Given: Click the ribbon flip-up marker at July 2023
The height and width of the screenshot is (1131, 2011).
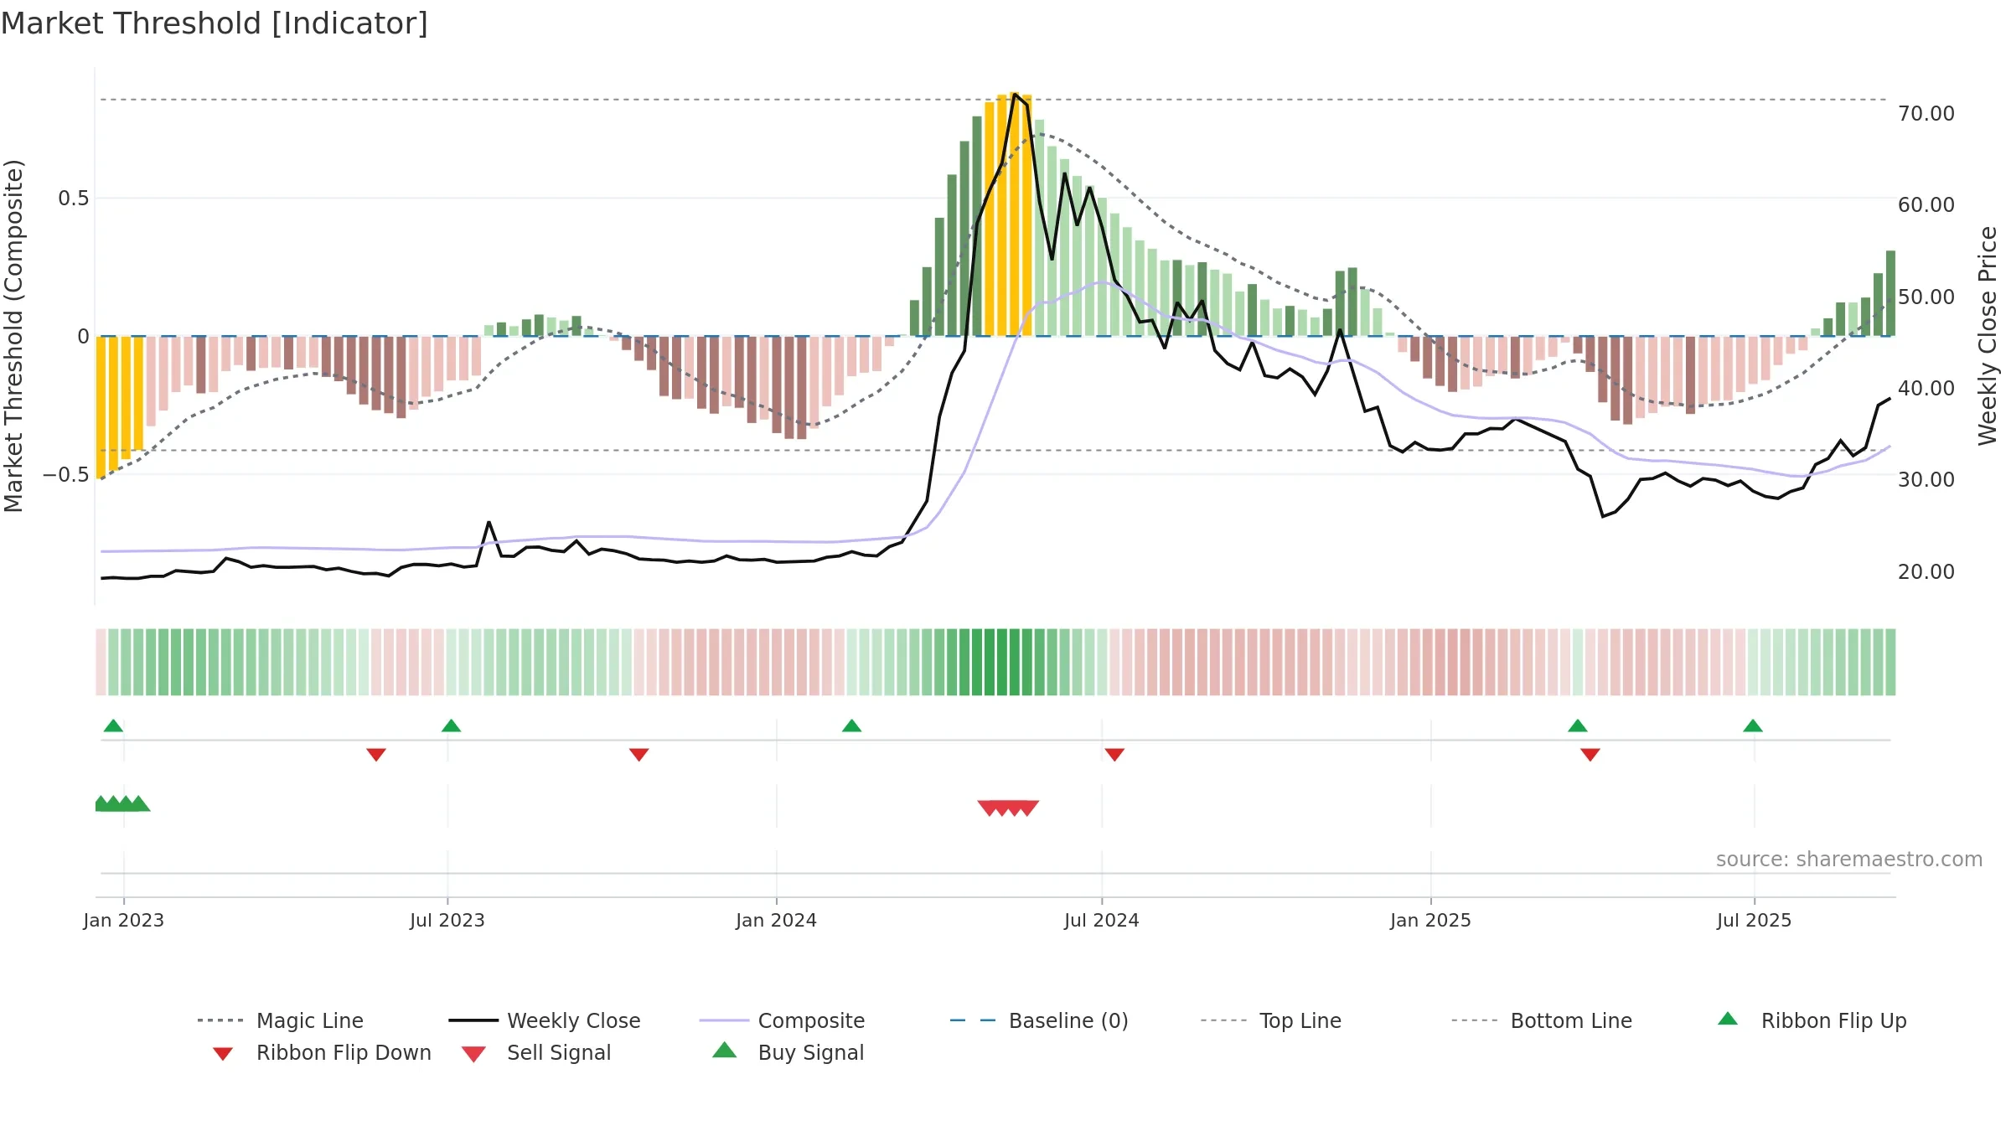Looking at the screenshot, I should [x=451, y=726].
